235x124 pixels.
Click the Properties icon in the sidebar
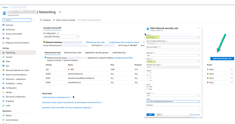pyautogui.click(x=3, y=101)
